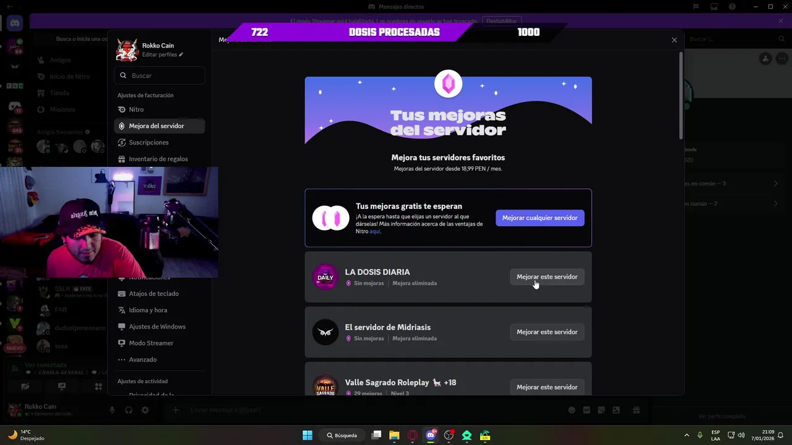The width and height of the screenshot is (792, 445).
Task: Click Mejorar cualquier servidor button
Action: [x=540, y=218]
